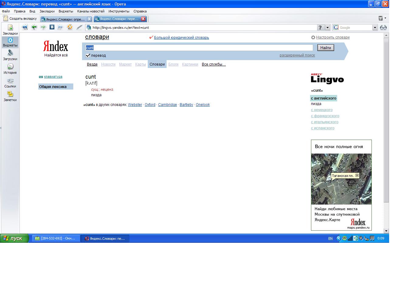
Task: Open the address bar history dropdown
Action: tap(327, 28)
